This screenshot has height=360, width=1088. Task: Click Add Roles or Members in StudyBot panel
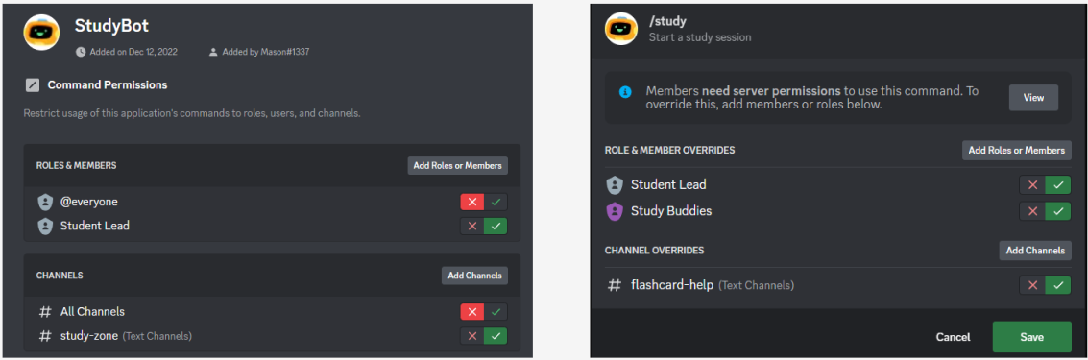coord(457,166)
